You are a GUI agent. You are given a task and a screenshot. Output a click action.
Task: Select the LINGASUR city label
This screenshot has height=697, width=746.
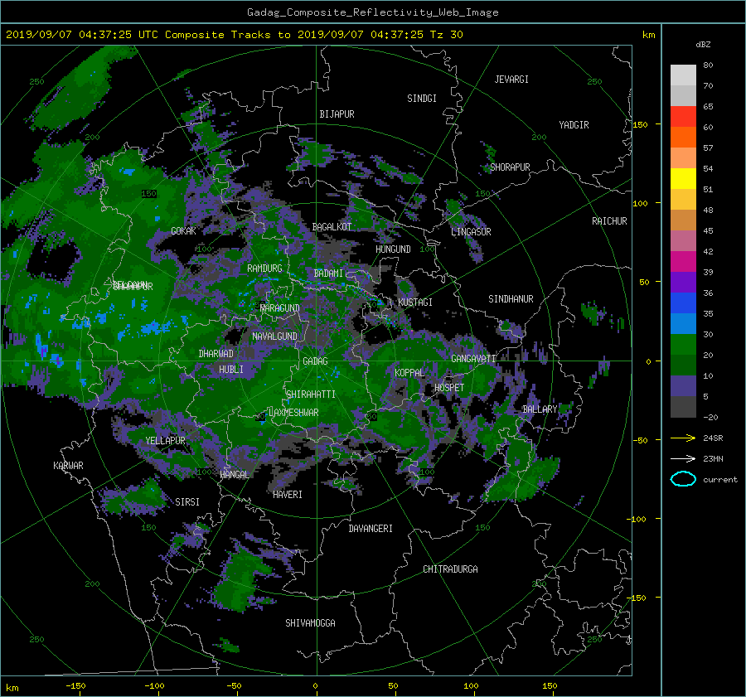click(x=471, y=232)
